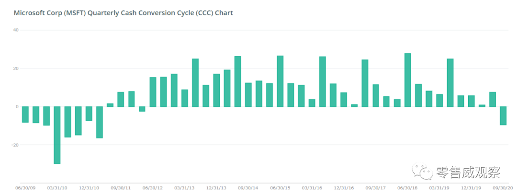Viewport: 517px width, 195px height.
Task: Click the final negative bar at 09/30/20
Action: pyautogui.click(x=503, y=116)
